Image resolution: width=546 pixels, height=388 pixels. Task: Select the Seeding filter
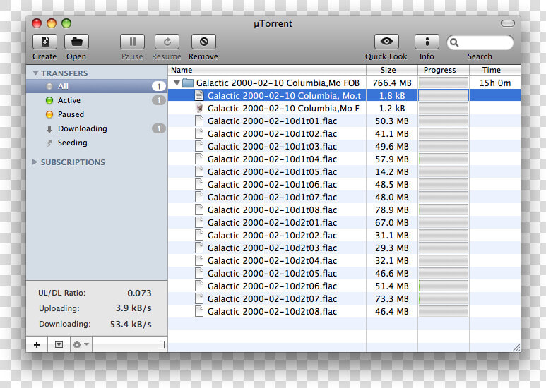(97, 143)
